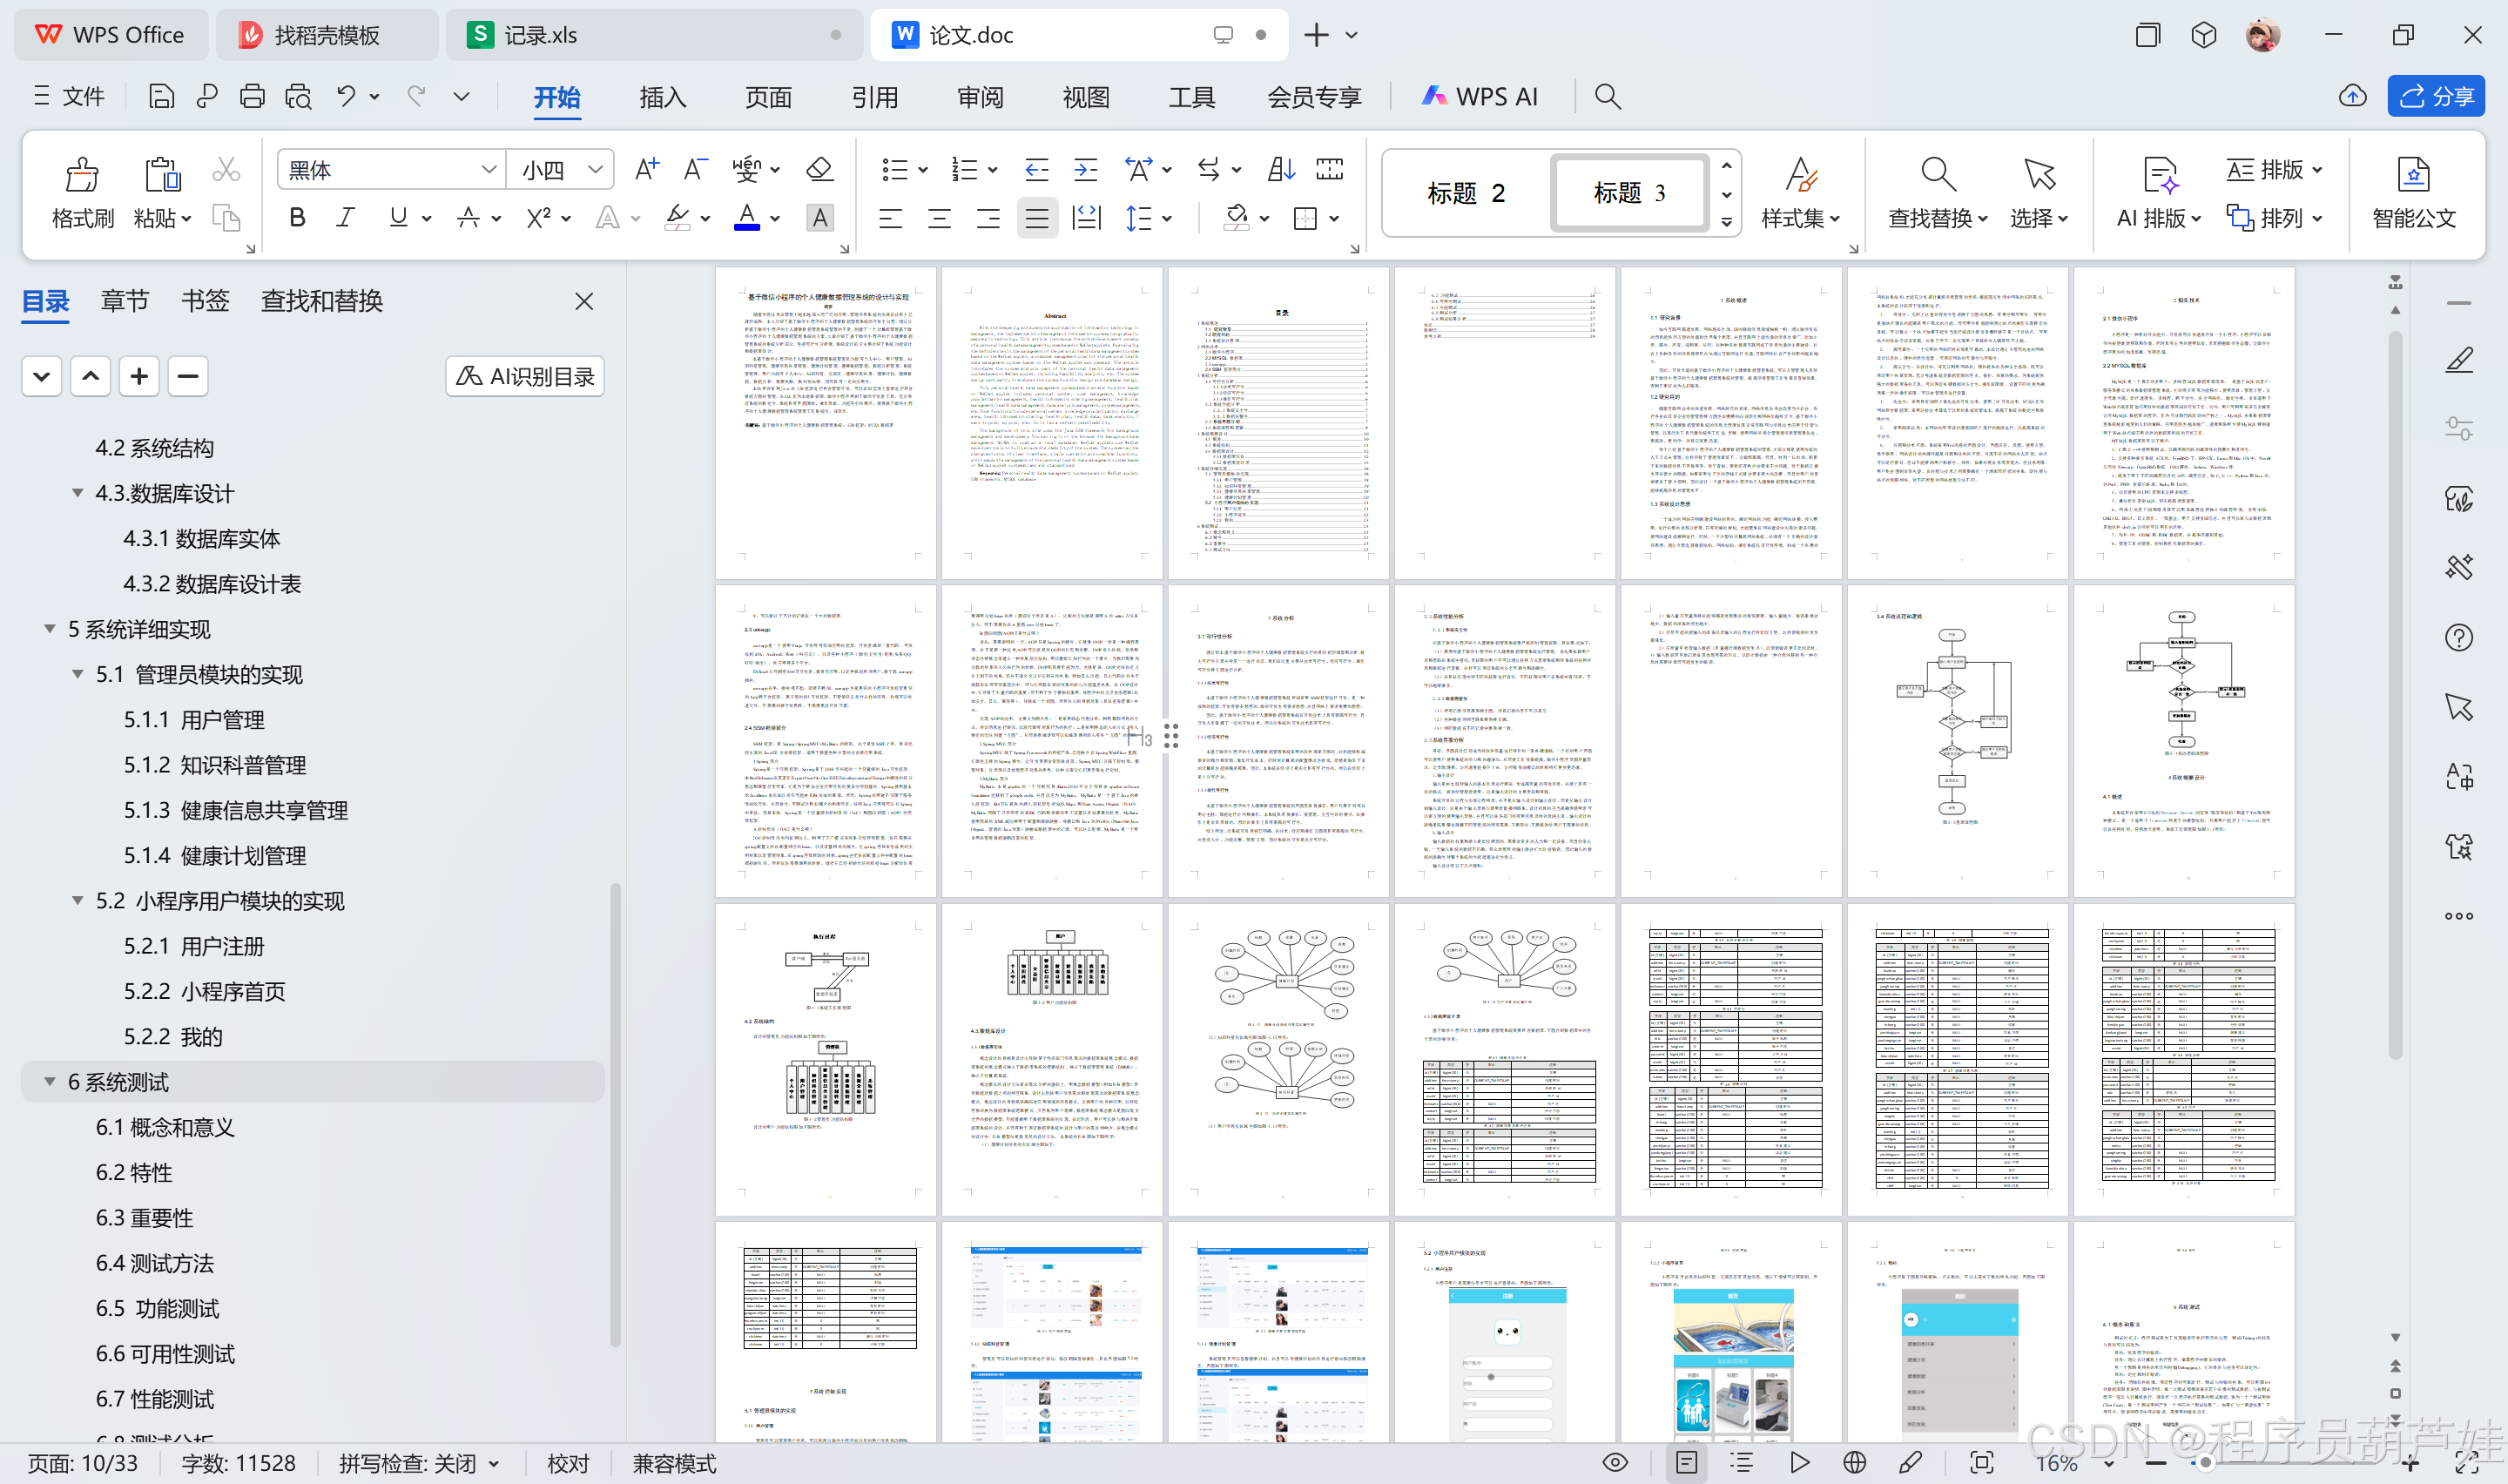Click the text highlight color pen
The height and width of the screenshot is (1484, 2508).
(x=678, y=218)
